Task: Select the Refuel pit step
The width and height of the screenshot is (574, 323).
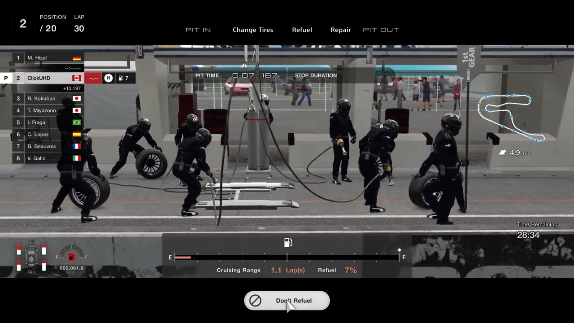Action: pyautogui.click(x=302, y=30)
